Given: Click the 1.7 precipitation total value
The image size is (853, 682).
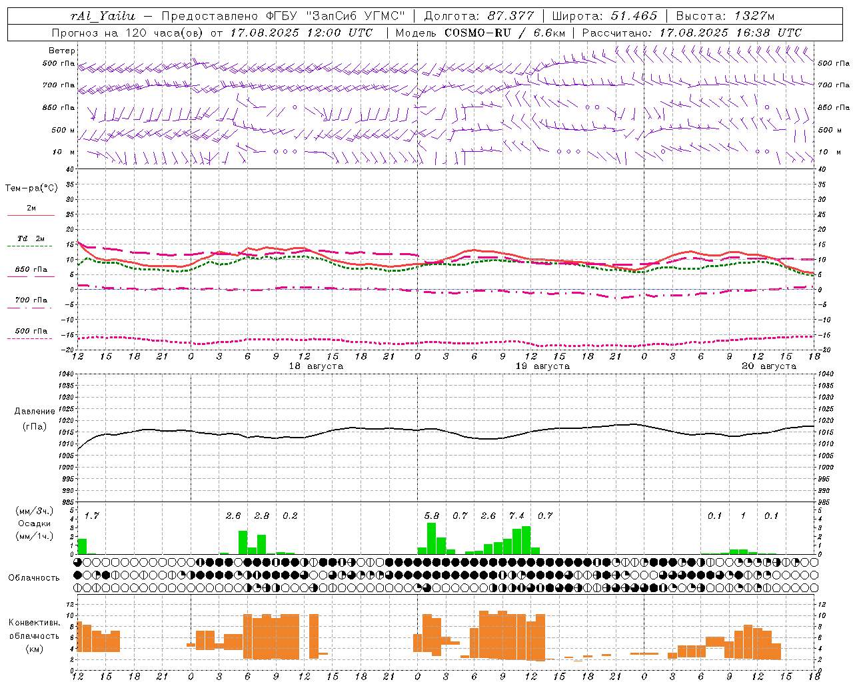Looking at the screenshot, I should [91, 515].
